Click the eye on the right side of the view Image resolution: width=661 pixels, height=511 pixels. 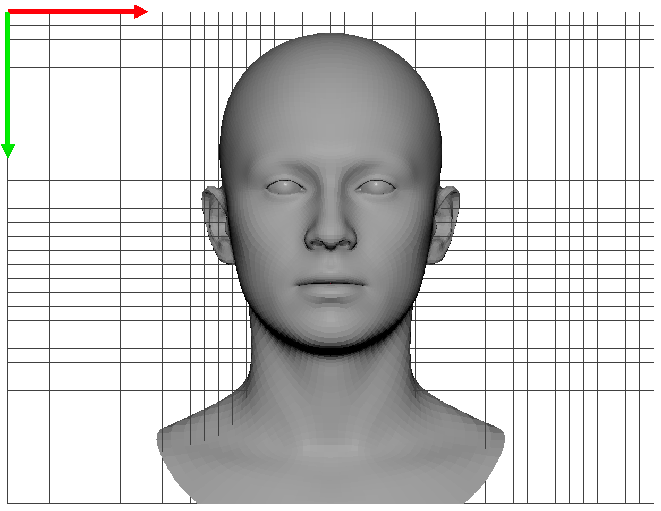[x=377, y=187]
